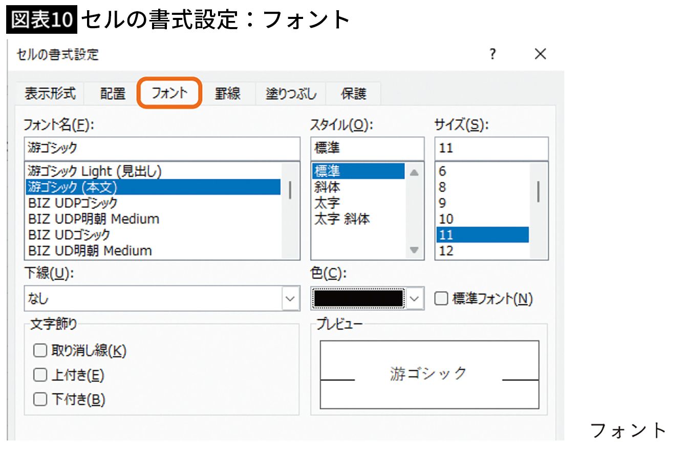Close the セルの書式設定 dialog
Image resolution: width=686 pixels, height=450 pixels.
[x=540, y=54]
